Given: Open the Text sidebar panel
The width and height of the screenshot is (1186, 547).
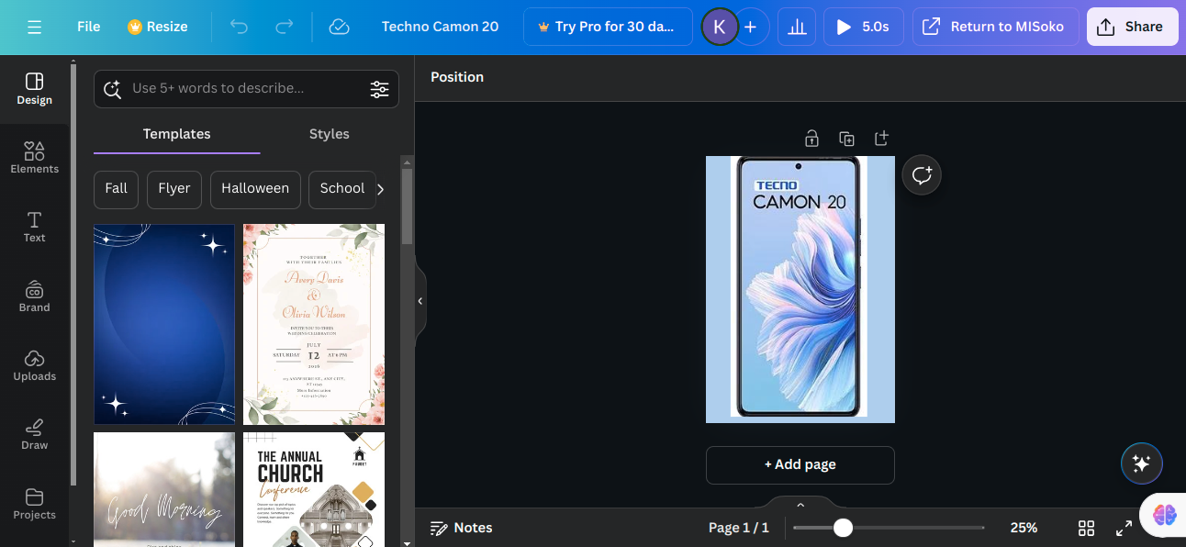Looking at the screenshot, I should coord(34,227).
